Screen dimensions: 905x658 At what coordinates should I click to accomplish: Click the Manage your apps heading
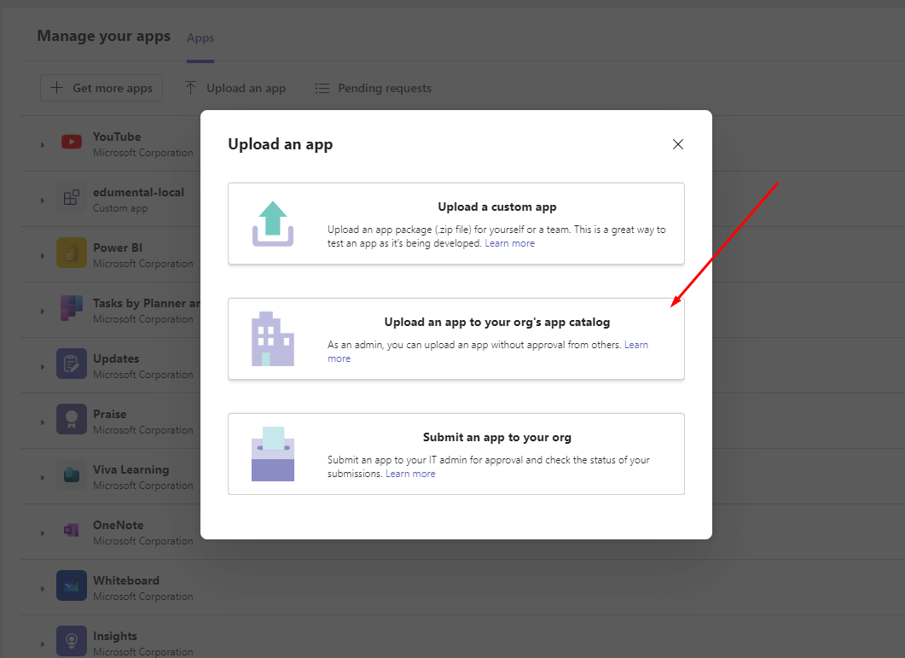104,36
